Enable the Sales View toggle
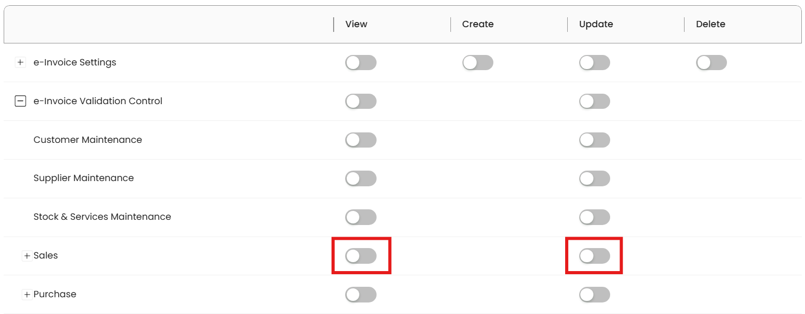Screen dimensions: 805x314 [360, 256]
